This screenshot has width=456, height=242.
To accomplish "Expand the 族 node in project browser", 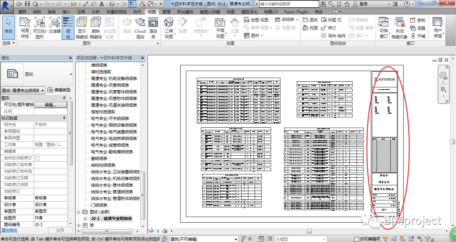I will [79, 225].
